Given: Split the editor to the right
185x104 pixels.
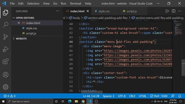Looking at the screenshot, I should click(x=173, y=11).
